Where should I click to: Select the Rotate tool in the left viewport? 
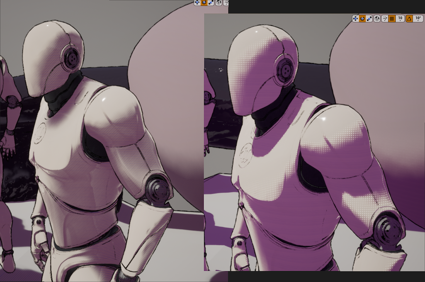pos(204,3)
